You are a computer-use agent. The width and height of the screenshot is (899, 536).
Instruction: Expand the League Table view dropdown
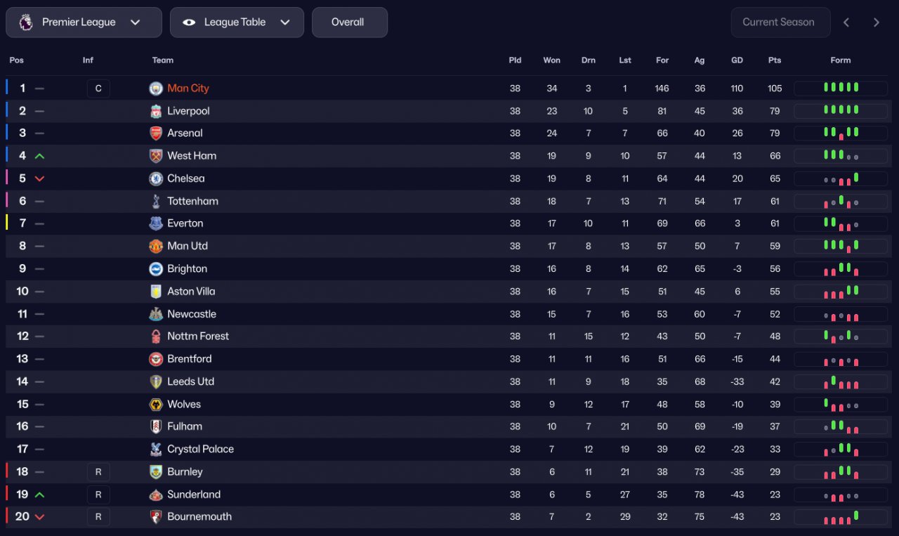[237, 22]
